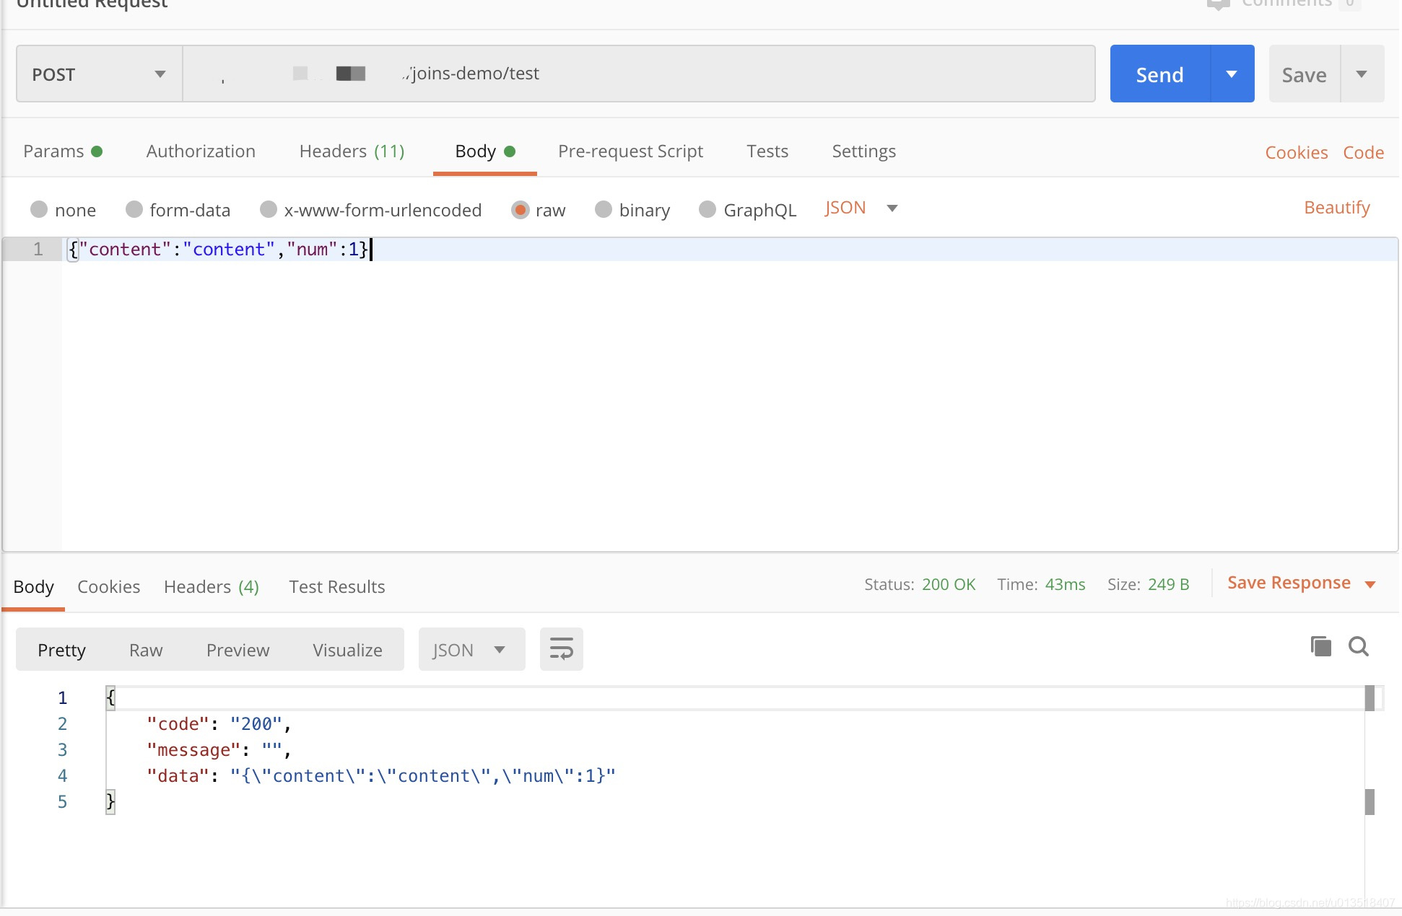The width and height of the screenshot is (1402, 916).
Task: Toggle the line wrap icon
Action: pyautogui.click(x=561, y=649)
